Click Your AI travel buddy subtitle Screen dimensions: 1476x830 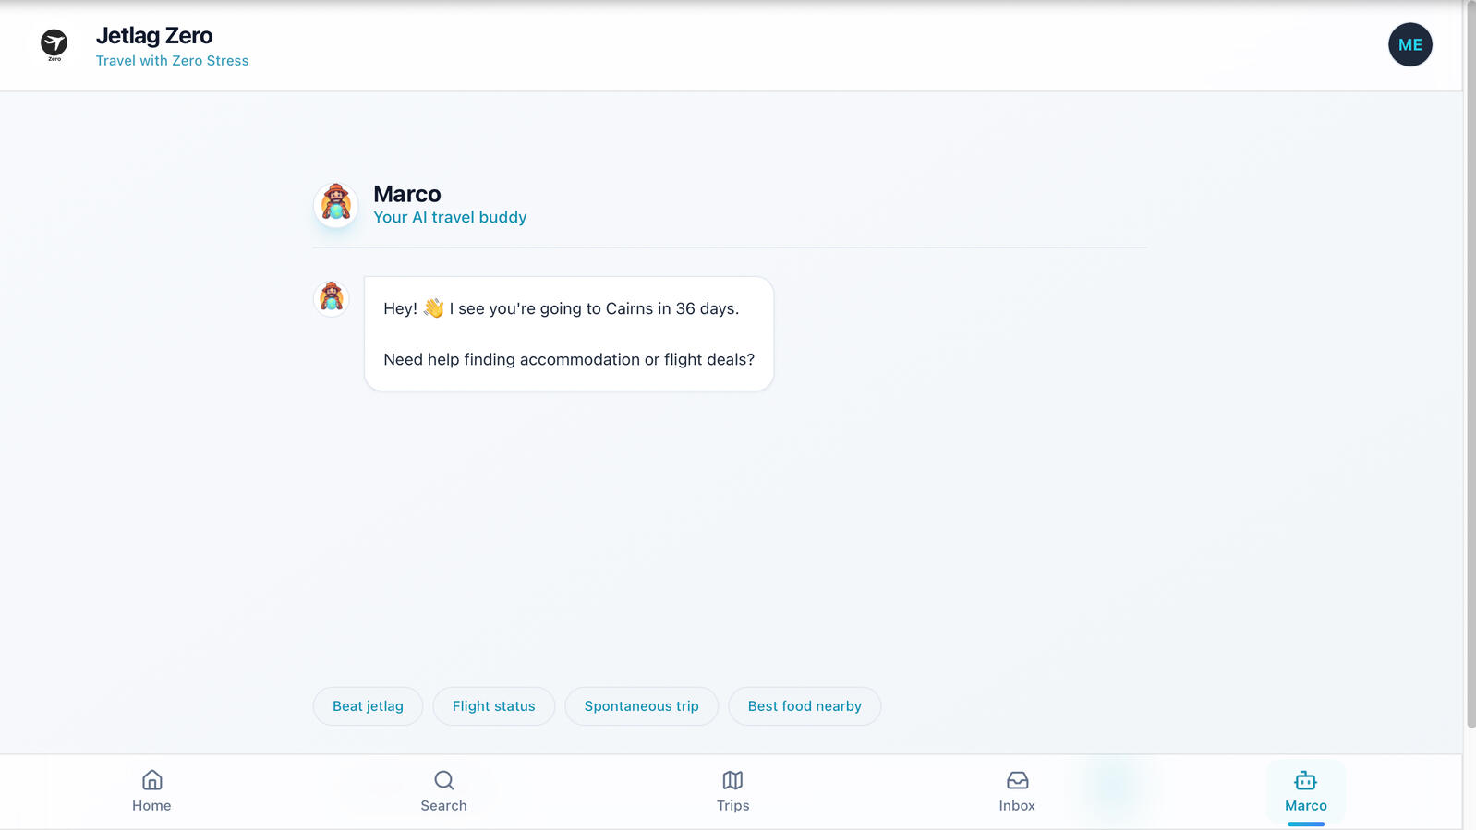click(450, 217)
